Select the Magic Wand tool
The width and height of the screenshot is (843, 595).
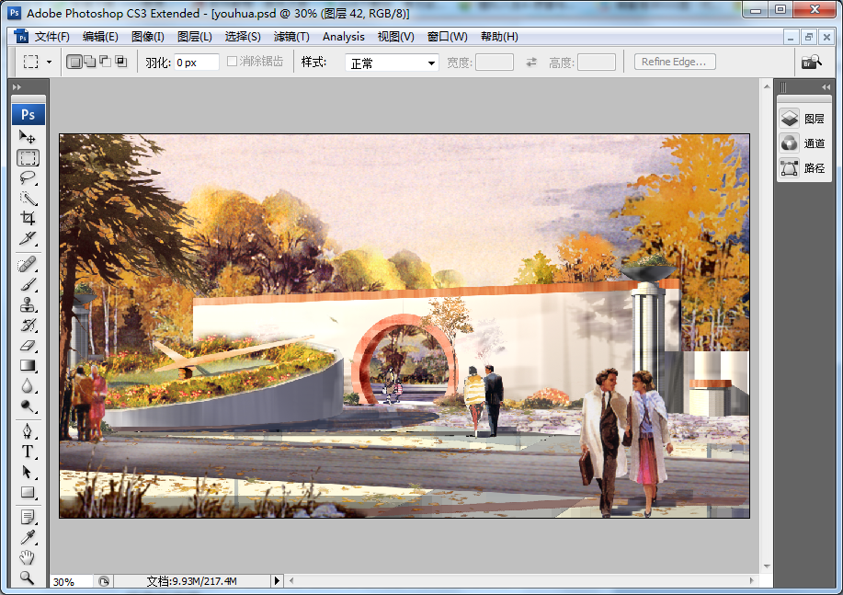pyautogui.click(x=28, y=198)
